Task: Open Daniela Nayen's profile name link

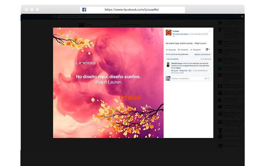Action: pyautogui.click(x=177, y=63)
